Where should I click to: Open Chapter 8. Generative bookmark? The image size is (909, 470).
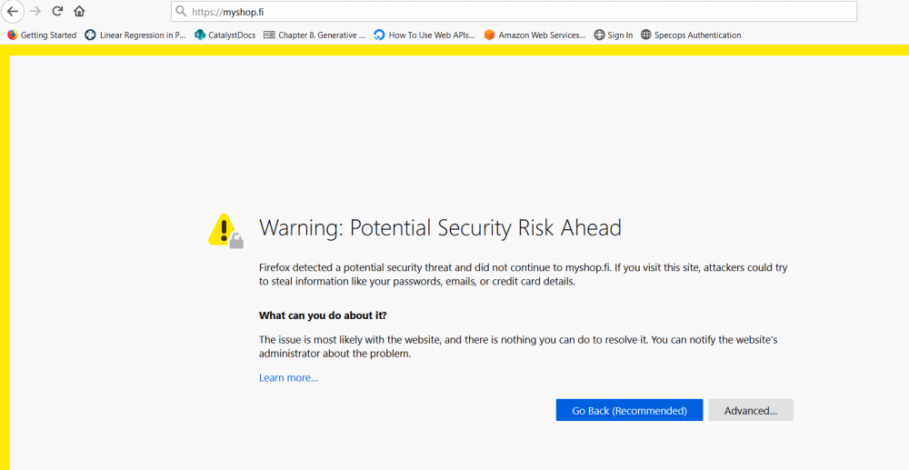tap(315, 35)
